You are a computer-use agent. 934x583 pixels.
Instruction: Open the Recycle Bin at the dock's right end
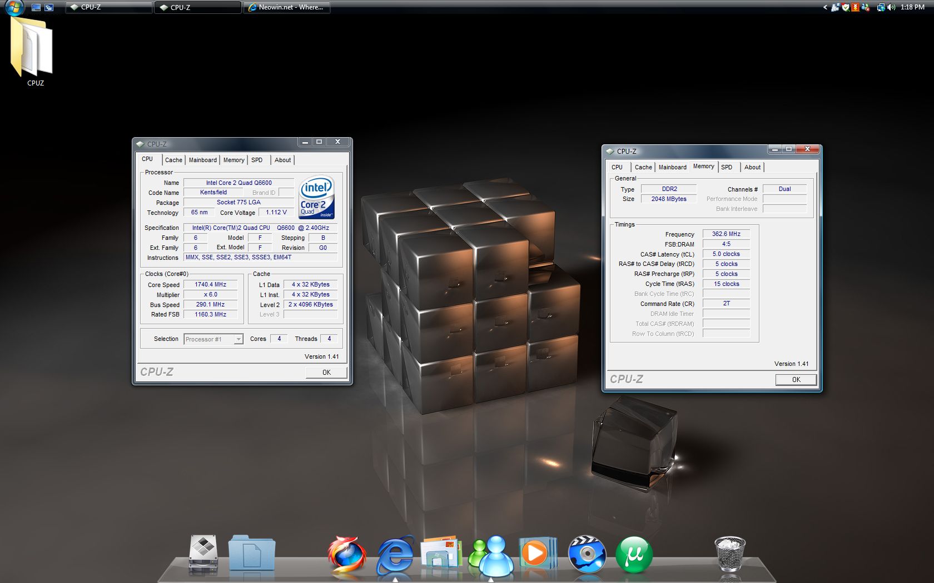click(730, 552)
